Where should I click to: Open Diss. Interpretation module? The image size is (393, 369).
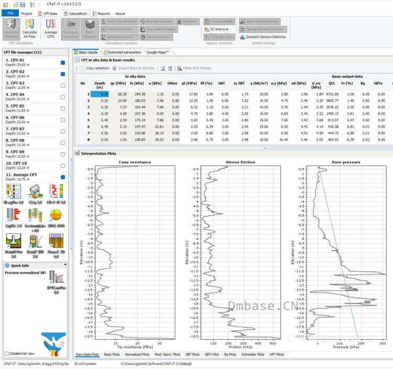[159, 29]
